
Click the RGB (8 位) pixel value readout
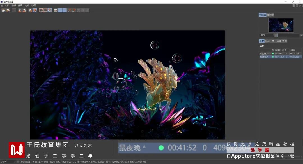pyautogui.click(x=77, y=162)
